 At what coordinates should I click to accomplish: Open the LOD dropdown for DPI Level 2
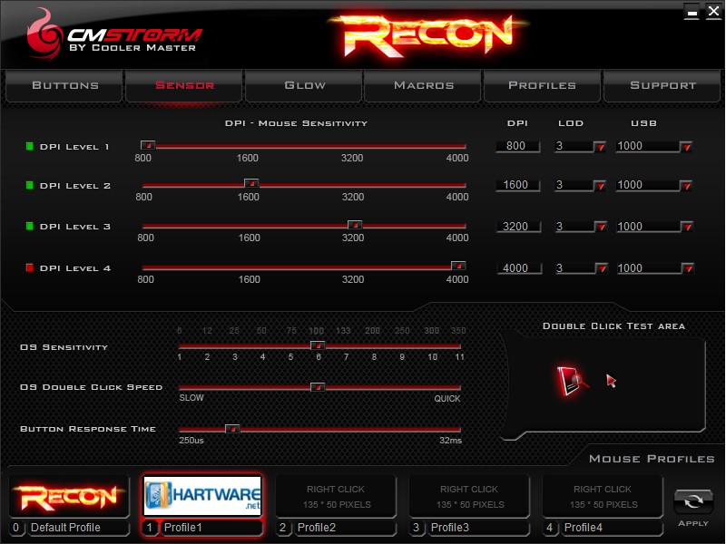pyautogui.click(x=600, y=186)
